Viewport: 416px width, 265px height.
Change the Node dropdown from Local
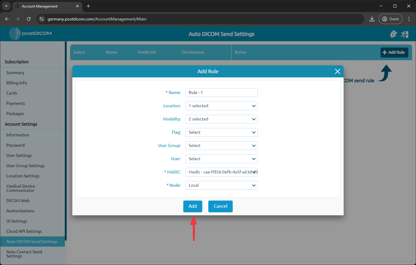[222, 185]
